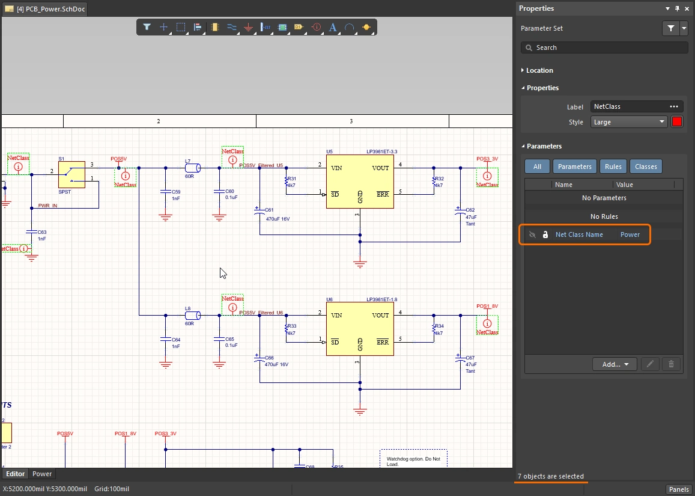Viewport: 695px width, 496px height.
Task: Toggle visibility of Net Class Name parameter
Action: (532, 234)
